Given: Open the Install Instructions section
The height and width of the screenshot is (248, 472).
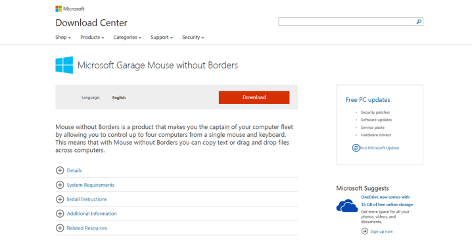Looking at the screenshot, I should pos(87,199).
